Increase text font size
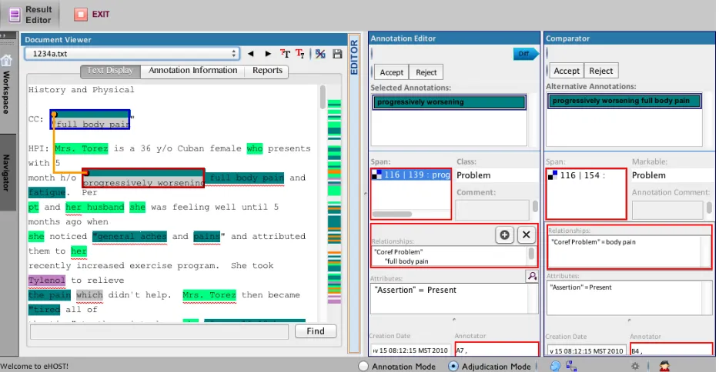The width and height of the screenshot is (719, 372). click(x=286, y=54)
